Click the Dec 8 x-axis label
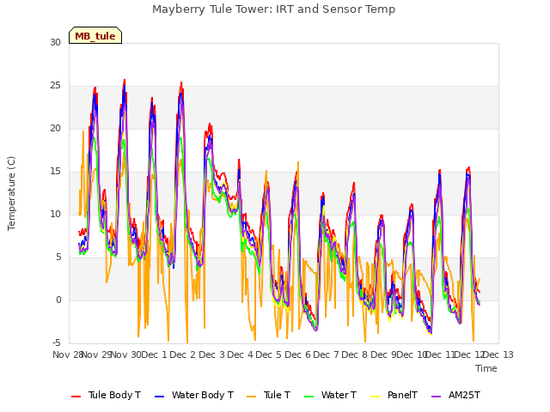Image resolution: width=550 pixels, height=412 pixels. (355, 354)
